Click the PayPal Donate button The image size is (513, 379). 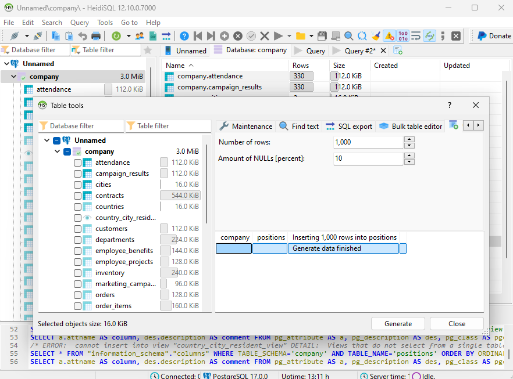494,36
